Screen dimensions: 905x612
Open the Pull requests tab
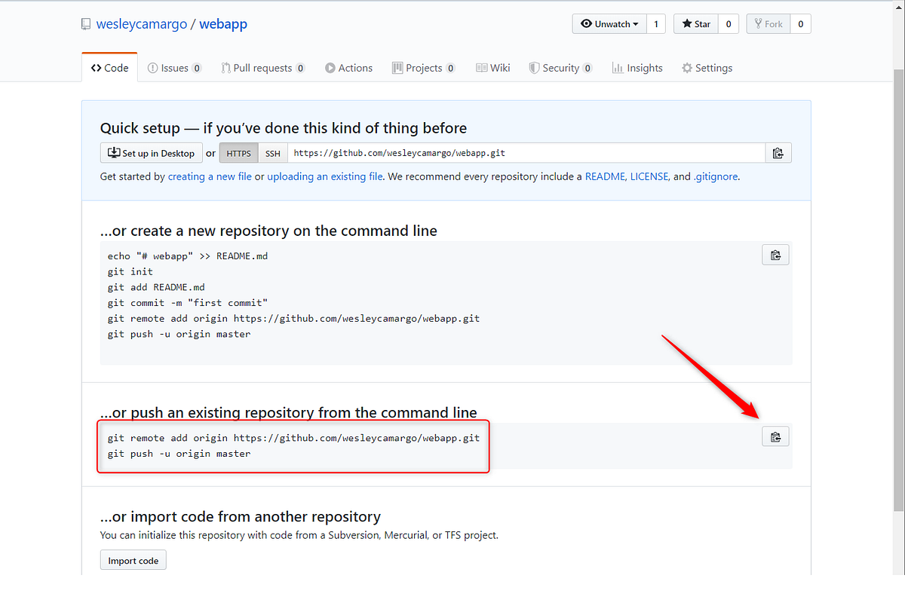pos(262,67)
